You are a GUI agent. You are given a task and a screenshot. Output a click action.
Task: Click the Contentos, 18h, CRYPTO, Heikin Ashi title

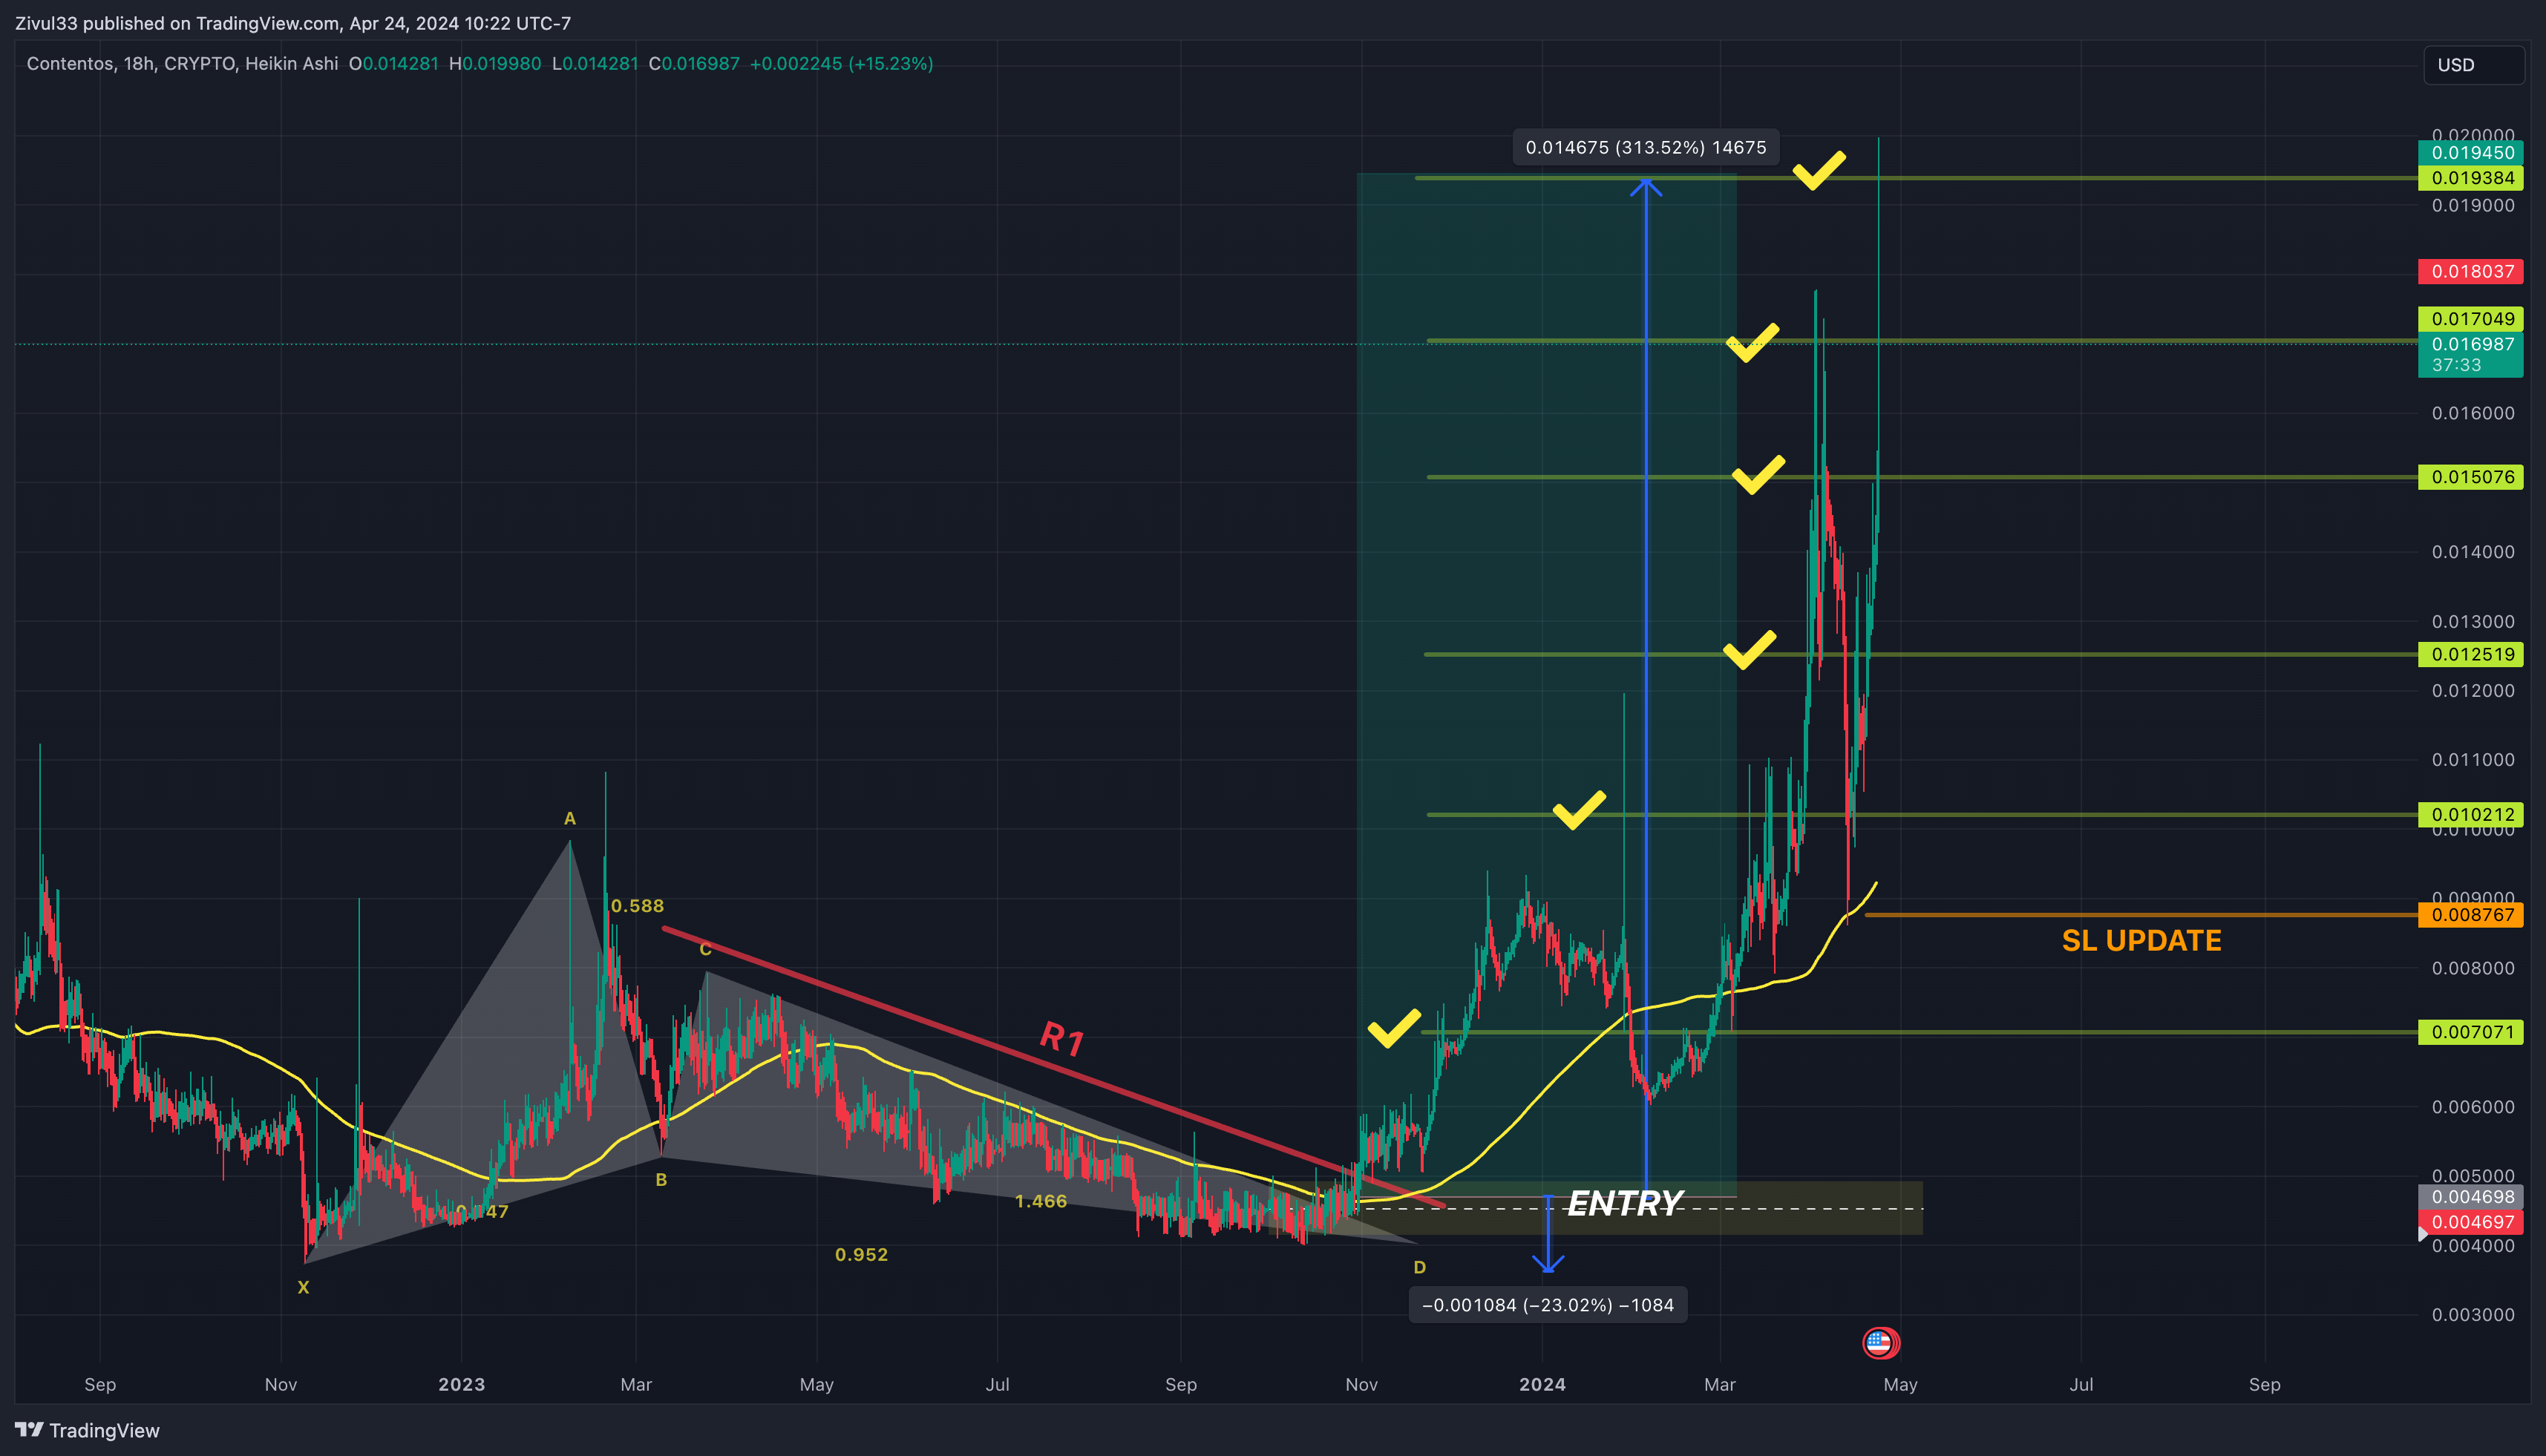(182, 64)
